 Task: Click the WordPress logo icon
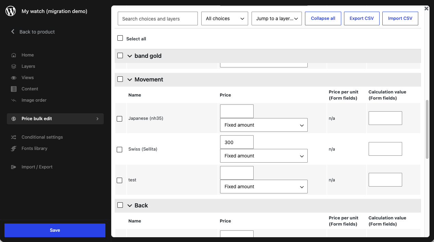tap(11, 11)
